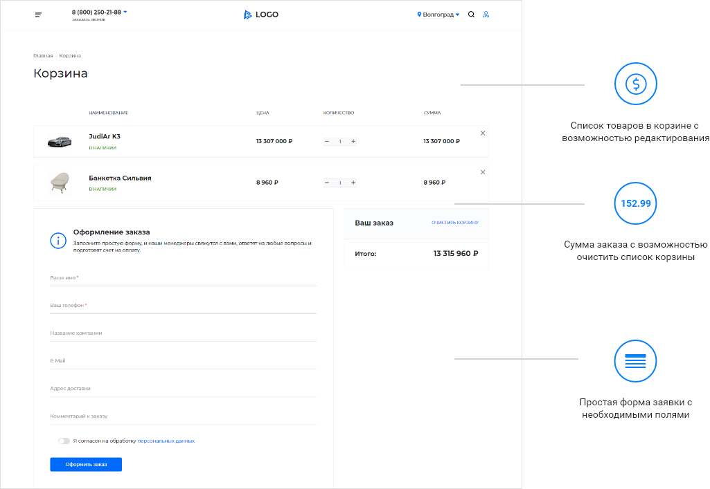Screen dimensions: 710x489
Task: Go to Главная breadcrumb link
Action: click(x=43, y=55)
